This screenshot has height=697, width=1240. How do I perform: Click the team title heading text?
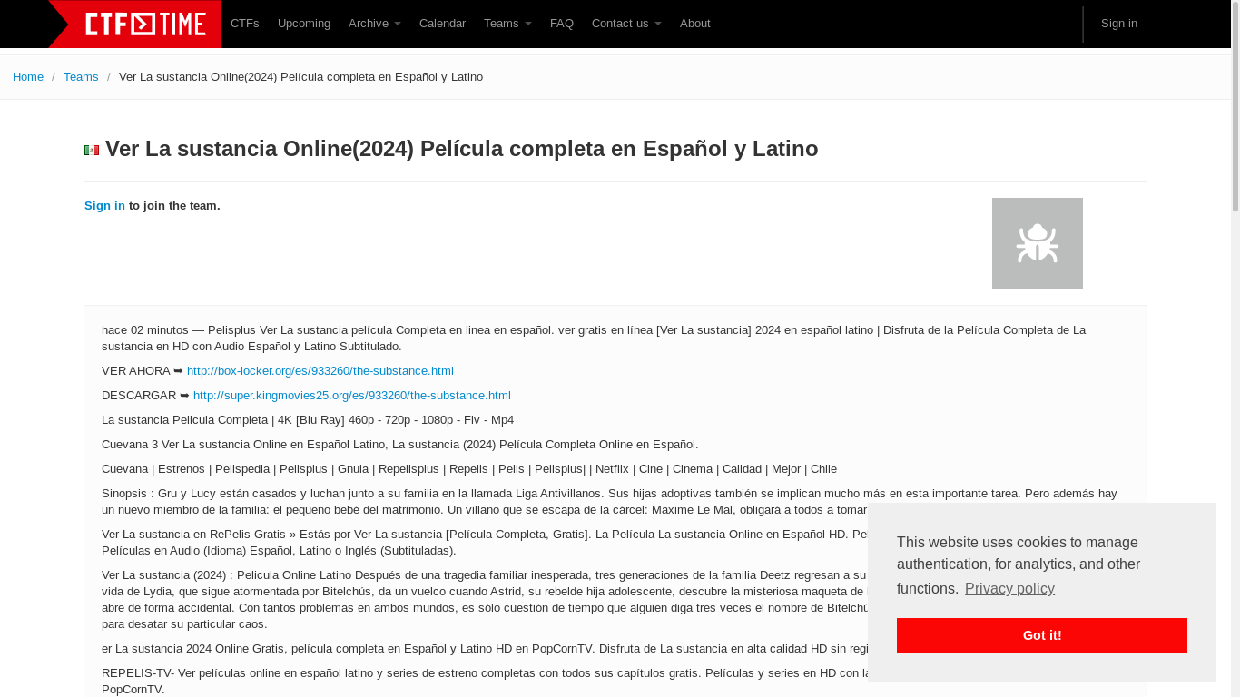[x=462, y=149]
